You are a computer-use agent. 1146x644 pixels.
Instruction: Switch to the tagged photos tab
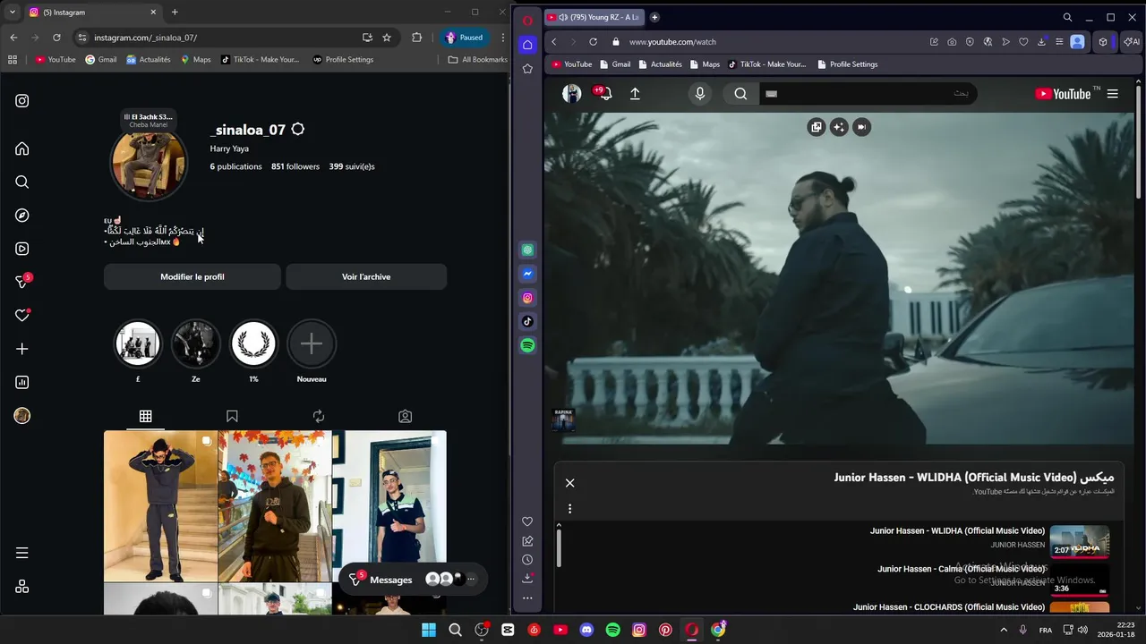tap(406, 416)
